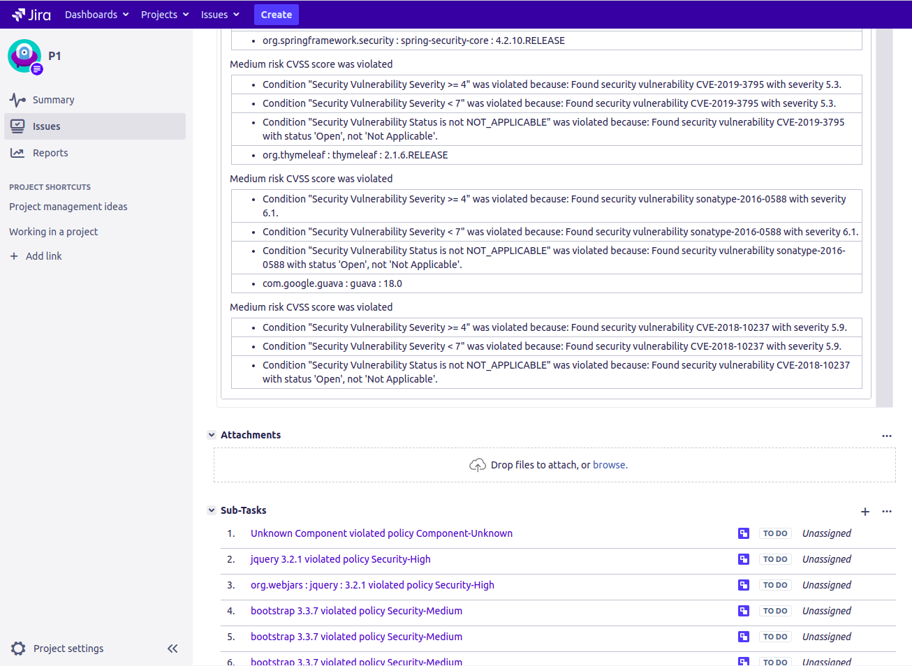Screen dimensions: 912x666
Task: Click the Project settings gear icon
Action: (x=20, y=648)
